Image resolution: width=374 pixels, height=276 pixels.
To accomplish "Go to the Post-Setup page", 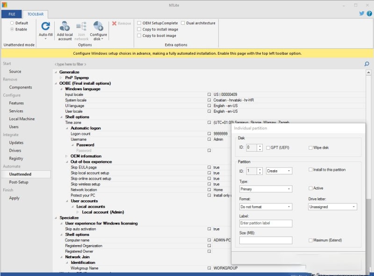I will tap(19, 182).
